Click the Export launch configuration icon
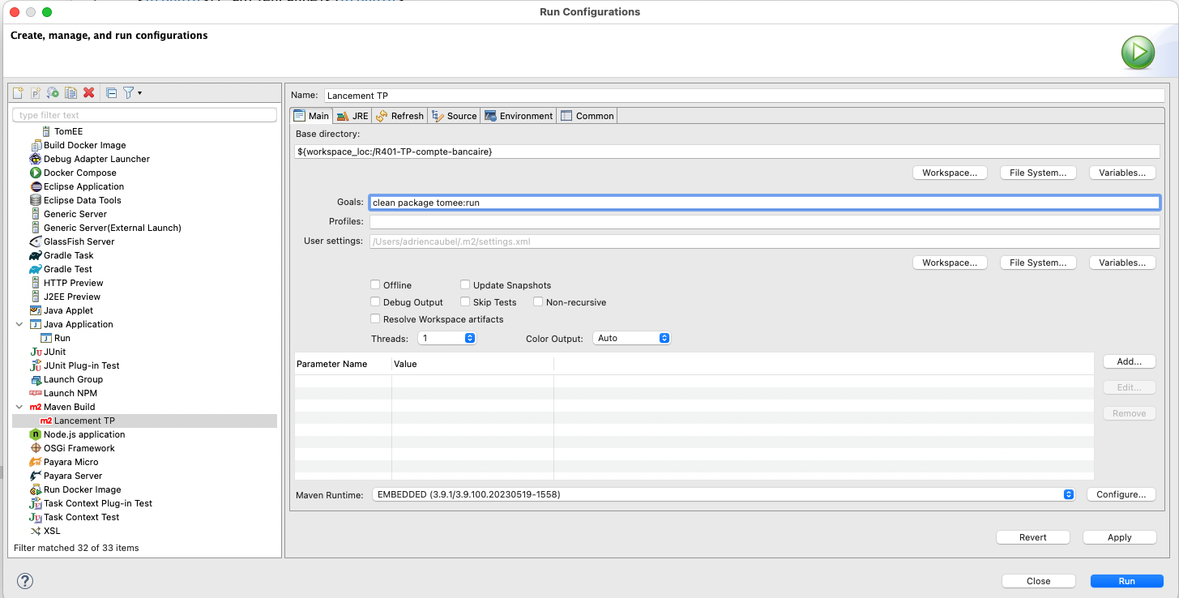 53,93
